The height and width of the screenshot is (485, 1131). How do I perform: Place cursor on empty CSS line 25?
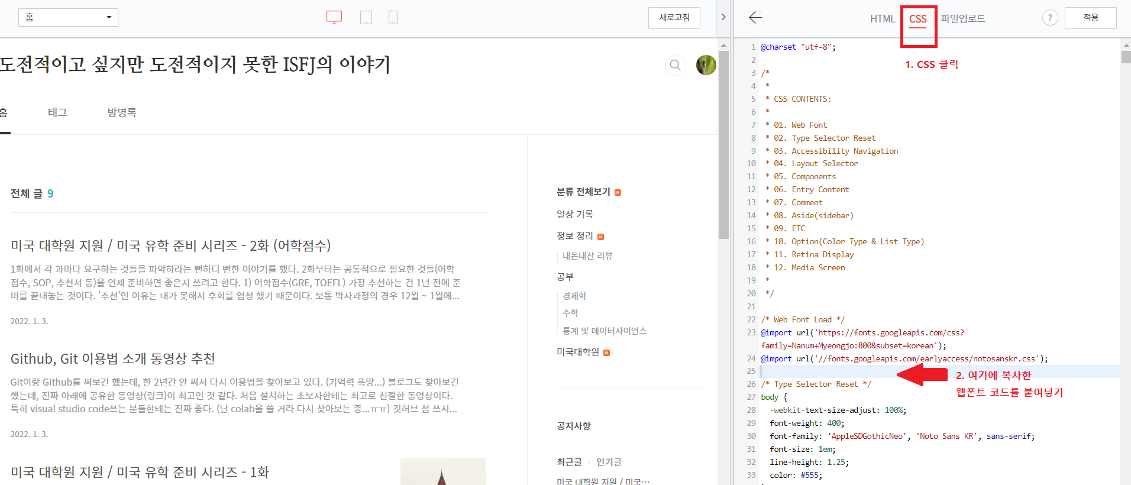pyautogui.click(x=940, y=371)
